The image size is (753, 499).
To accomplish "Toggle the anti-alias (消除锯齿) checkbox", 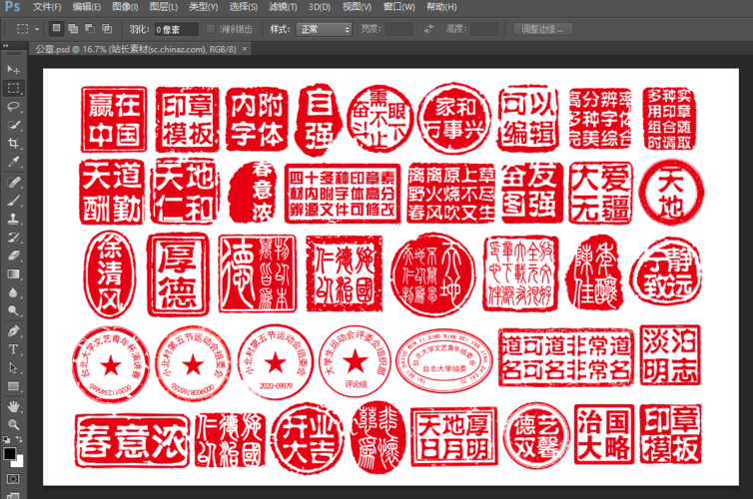I will (x=211, y=29).
